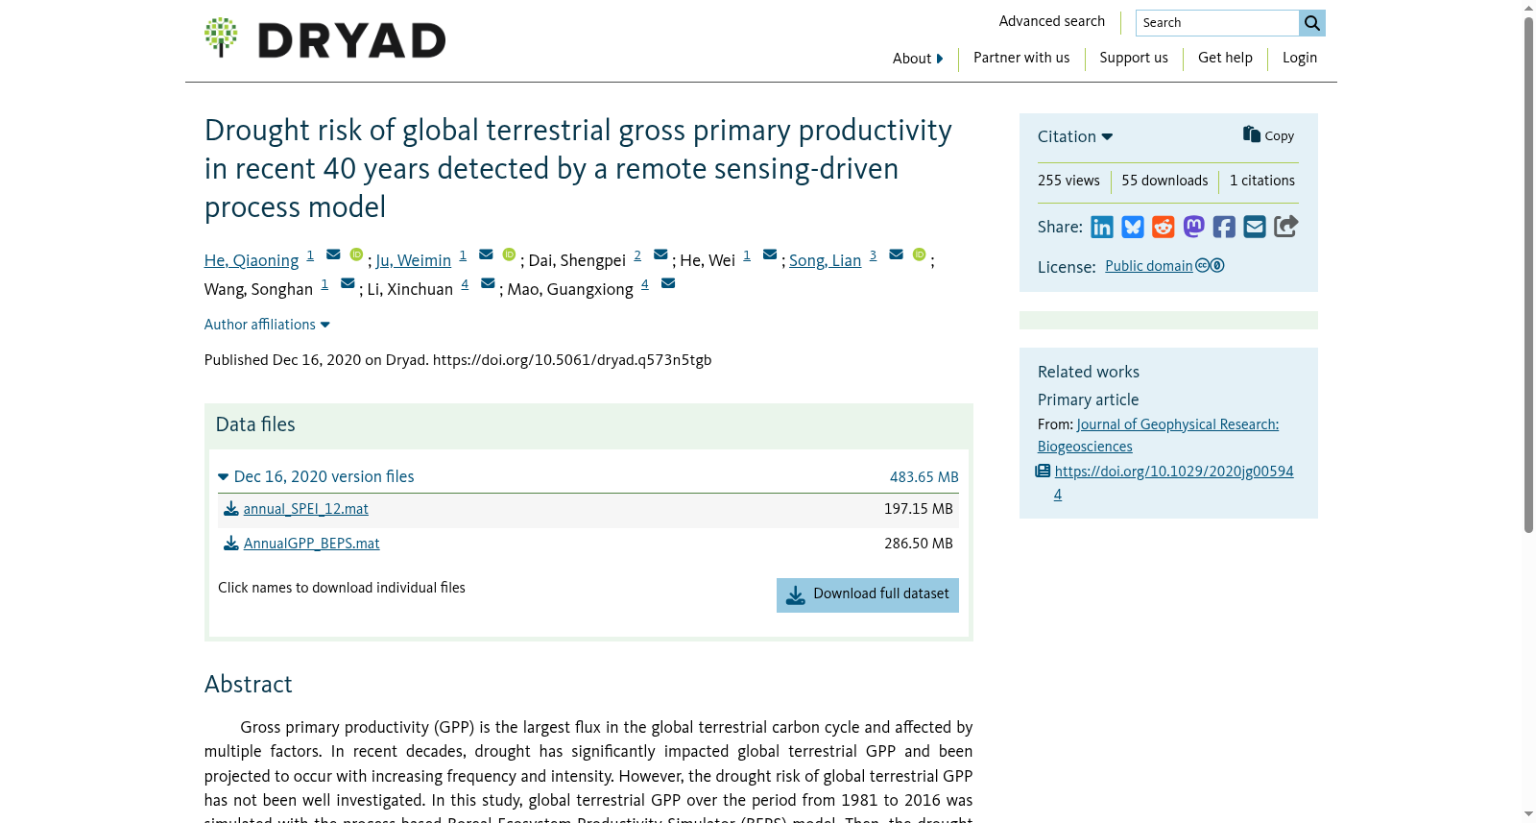Click the generic share arrow icon
This screenshot has height=823, width=1536.
1285,226
